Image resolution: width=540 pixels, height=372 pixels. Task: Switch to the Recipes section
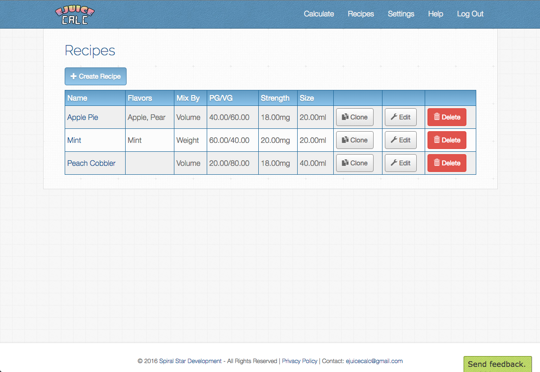click(x=360, y=14)
